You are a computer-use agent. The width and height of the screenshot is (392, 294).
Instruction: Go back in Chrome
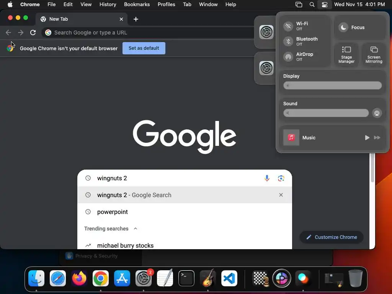[x=8, y=33]
